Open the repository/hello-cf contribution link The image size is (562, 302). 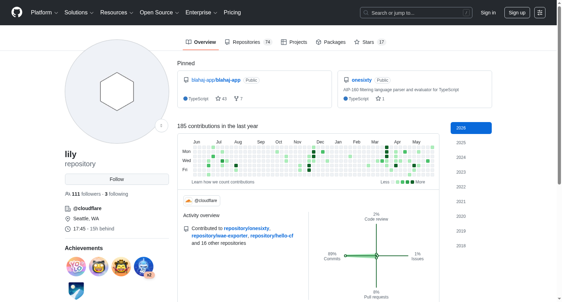[272, 236]
